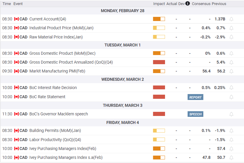Expand the Ivey Purchasing Managers Index(Feb) row
The width and height of the screenshot is (244, 163).
122,149
